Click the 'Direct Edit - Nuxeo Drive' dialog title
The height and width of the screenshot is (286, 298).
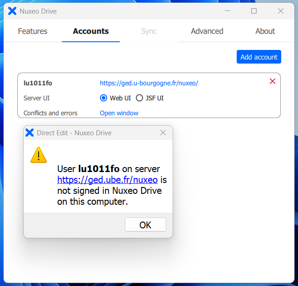[74, 133]
